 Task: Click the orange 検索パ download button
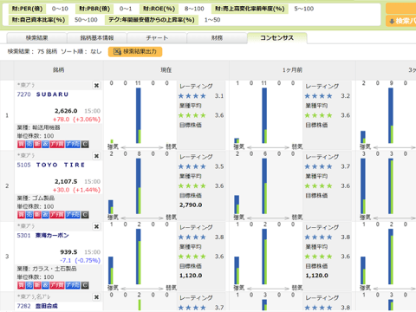tap(401, 21)
